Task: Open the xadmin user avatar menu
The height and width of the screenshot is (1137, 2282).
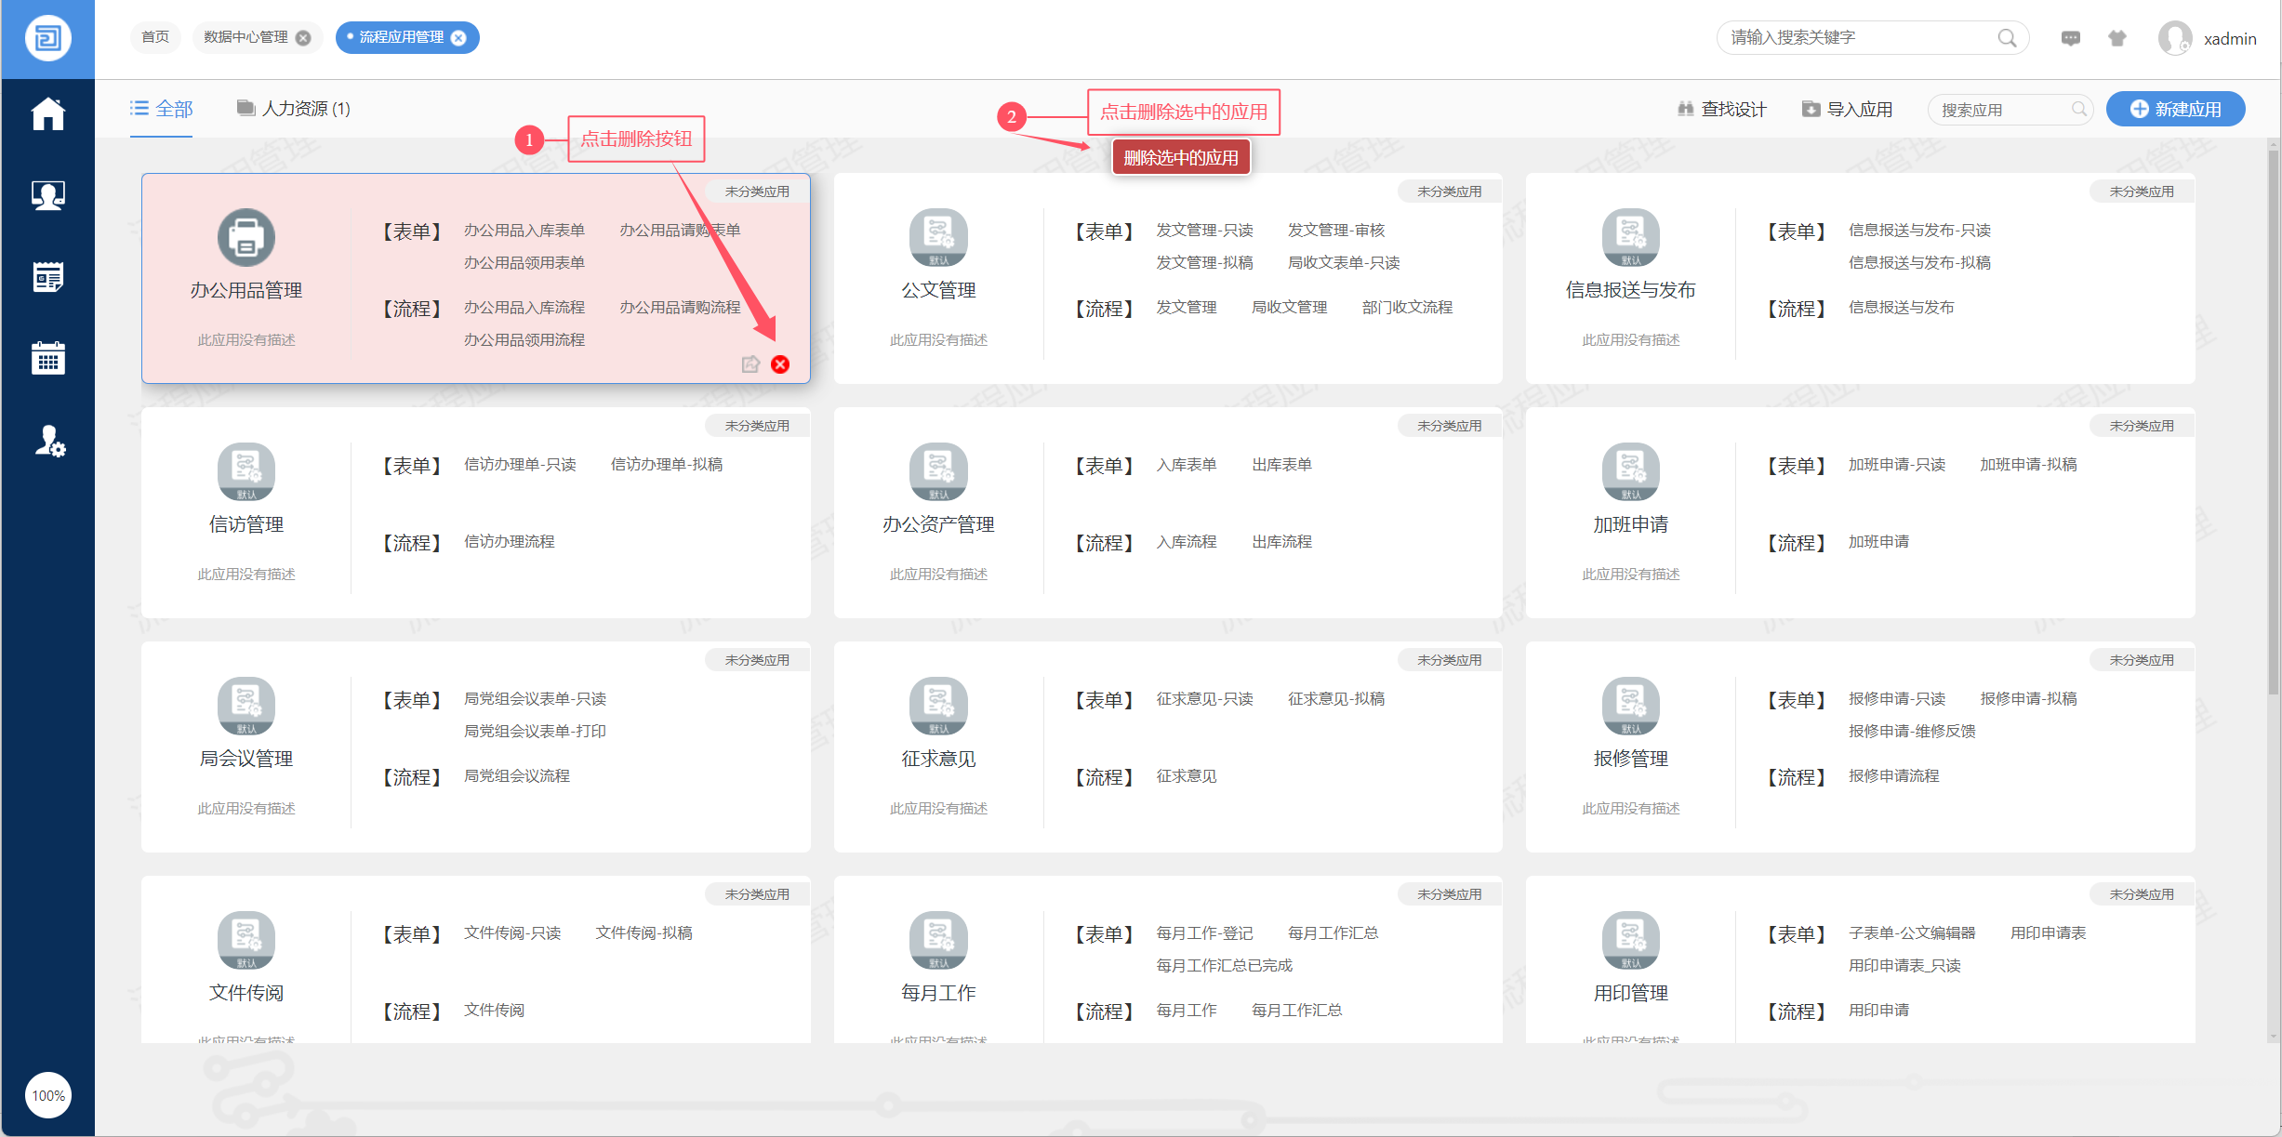Action: point(2174,38)
